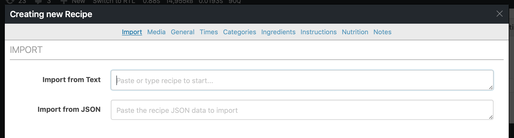Click into the Import from JSON textarea
The height and width of the screenshot is (138, 514).
point(302,110)
